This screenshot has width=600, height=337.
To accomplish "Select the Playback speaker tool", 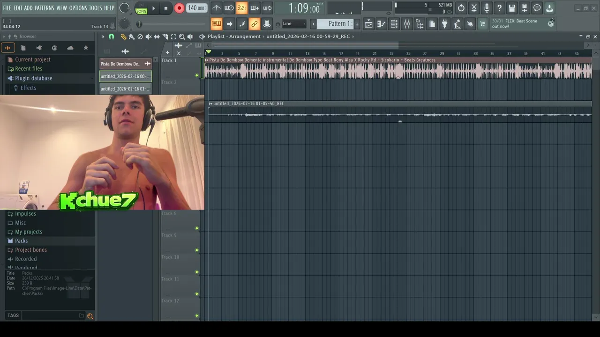I will (190, 37).
